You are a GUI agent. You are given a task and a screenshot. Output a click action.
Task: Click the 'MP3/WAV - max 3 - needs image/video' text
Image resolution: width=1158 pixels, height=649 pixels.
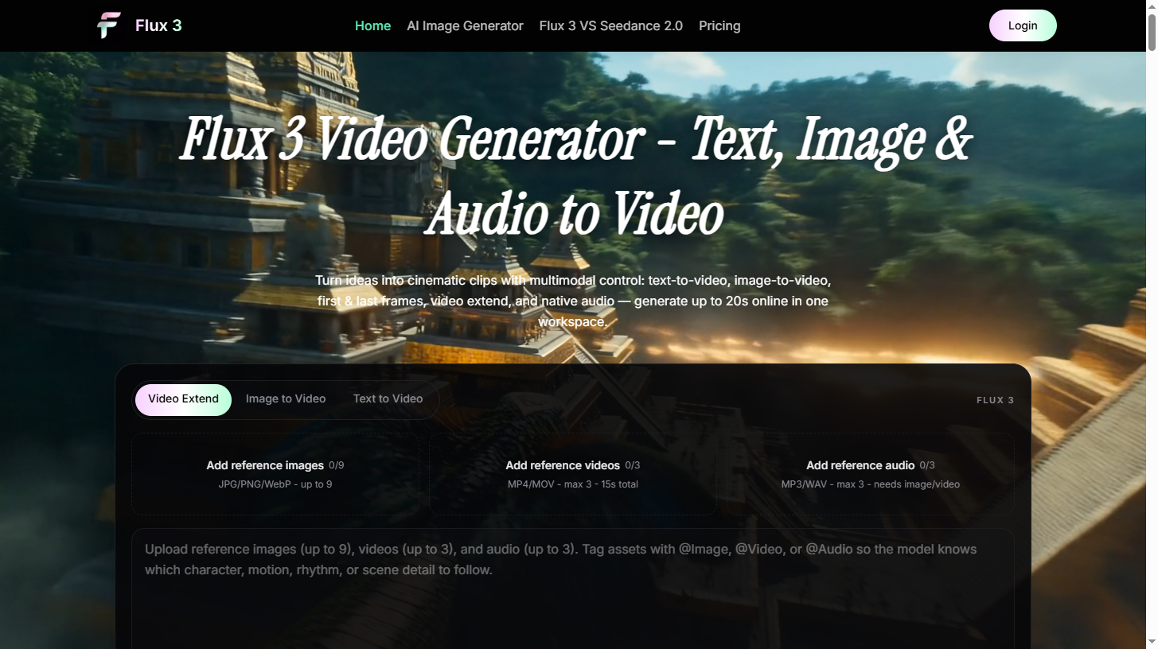tap(871, 484)
